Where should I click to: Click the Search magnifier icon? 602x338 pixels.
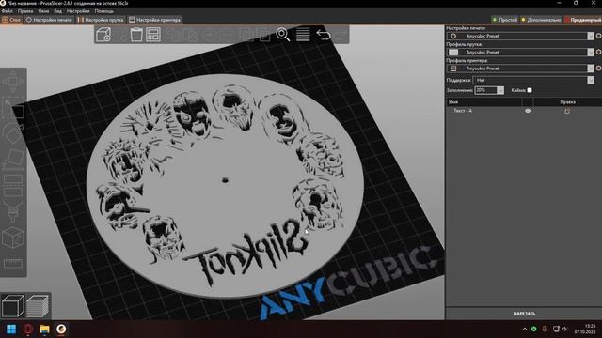point(283,35)
